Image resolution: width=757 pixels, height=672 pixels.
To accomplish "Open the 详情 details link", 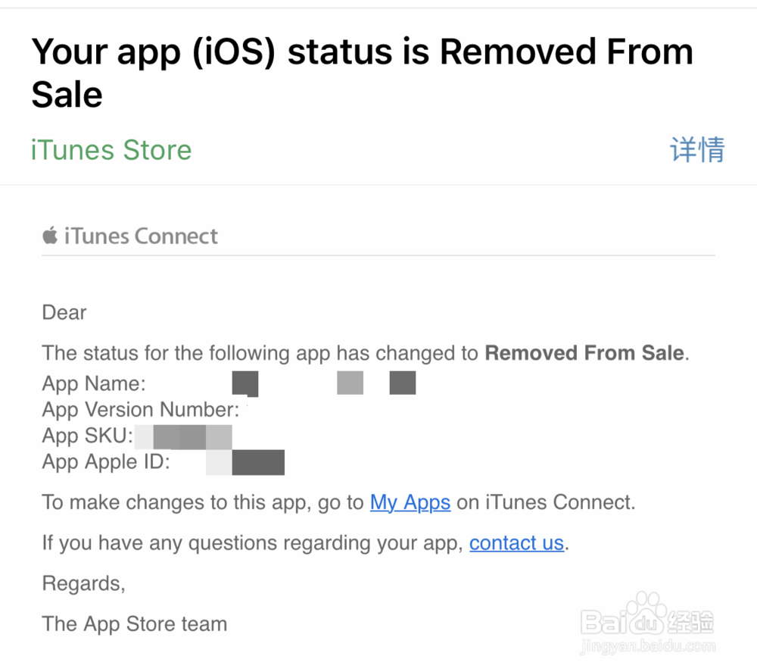I will click(698, 149).
